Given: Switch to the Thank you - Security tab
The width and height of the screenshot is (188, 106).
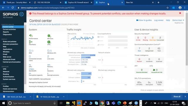Looking at the screenshot, I should coord(17,2).
